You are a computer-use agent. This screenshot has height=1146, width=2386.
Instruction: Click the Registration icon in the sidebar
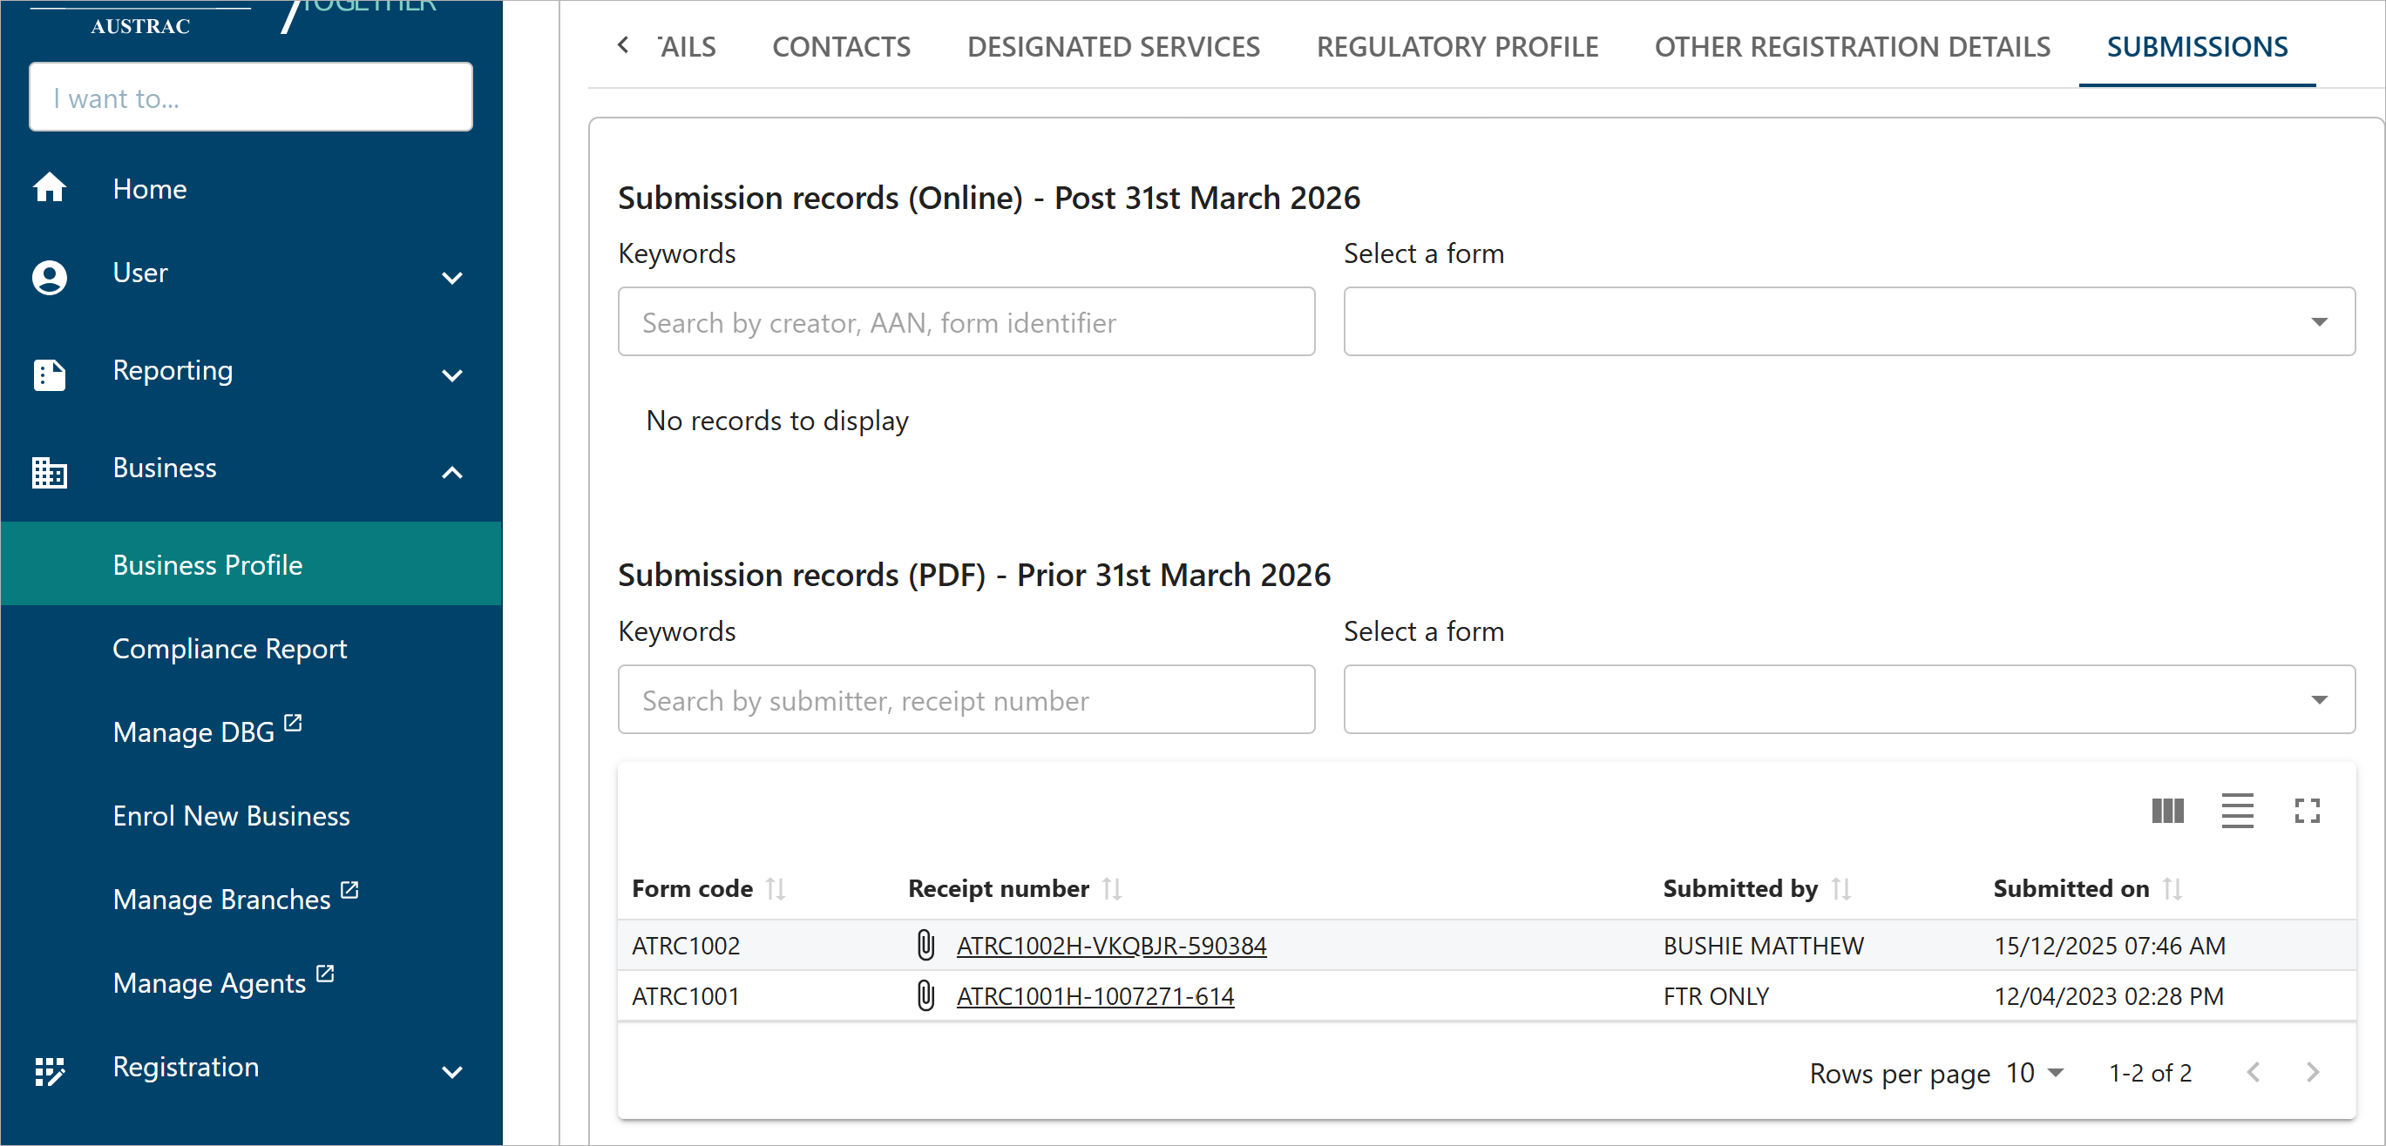point(49,1071)
